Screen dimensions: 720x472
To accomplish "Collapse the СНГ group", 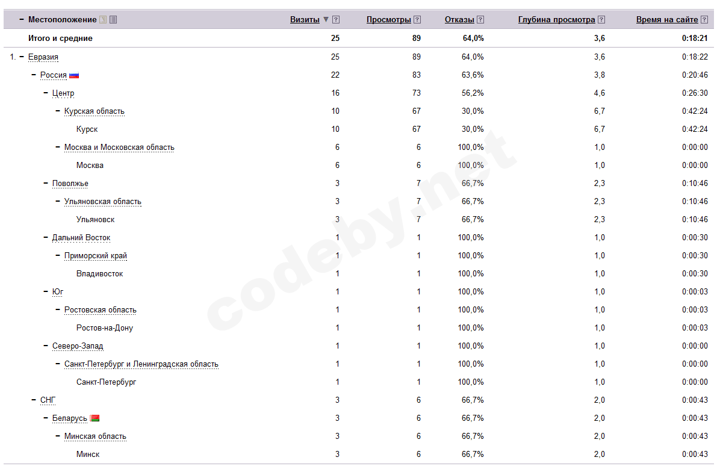I will pos(34,400).
